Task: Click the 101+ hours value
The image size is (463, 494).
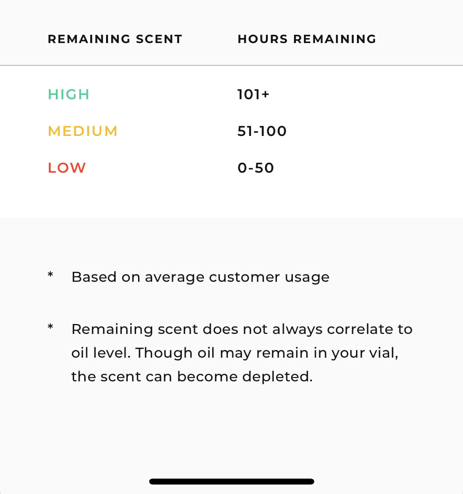Action: point(253,94)
